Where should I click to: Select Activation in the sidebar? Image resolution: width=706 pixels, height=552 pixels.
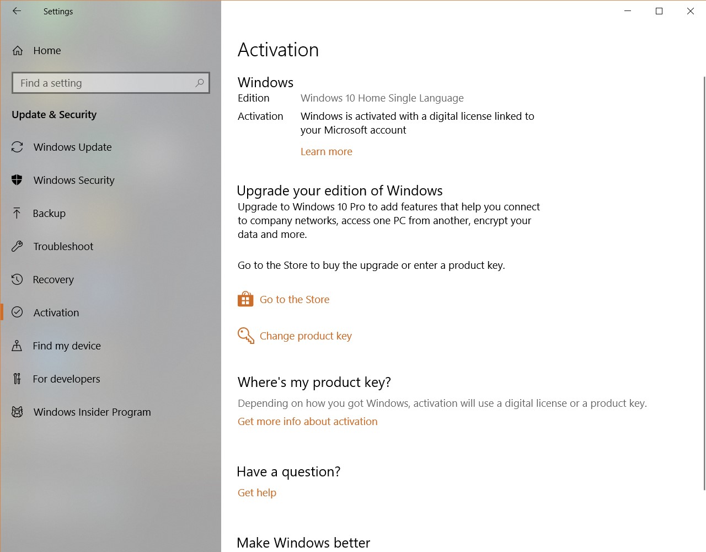[x=110, y=312]
